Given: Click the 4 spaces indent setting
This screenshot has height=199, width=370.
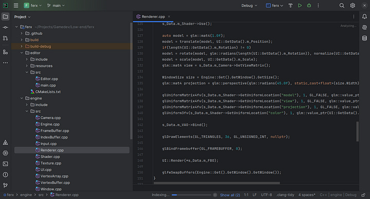Looking at the screenshot, I should [x=307, y=195].
